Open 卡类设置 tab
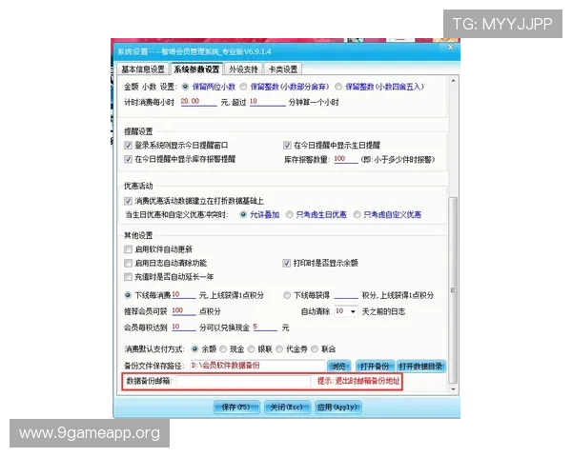 click(x=283, y=69)
